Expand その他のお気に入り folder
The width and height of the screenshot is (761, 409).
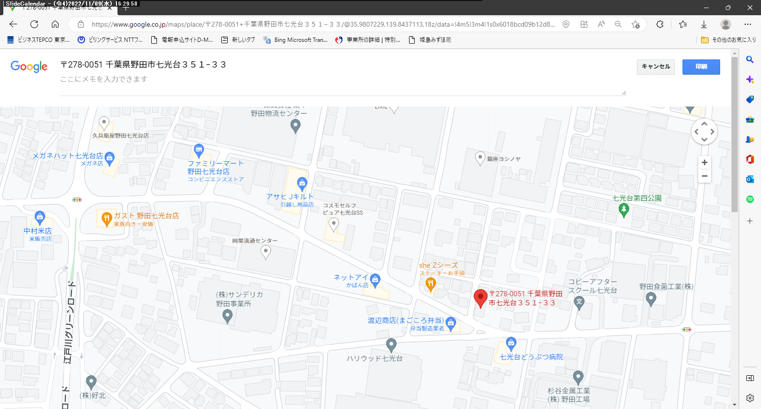[729, 40]
